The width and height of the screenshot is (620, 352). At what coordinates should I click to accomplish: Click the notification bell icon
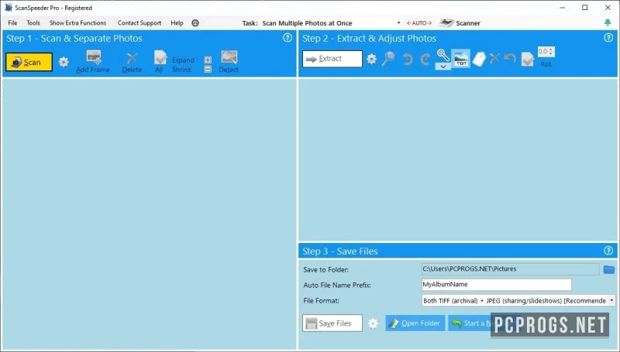click(x=608, y=22)
